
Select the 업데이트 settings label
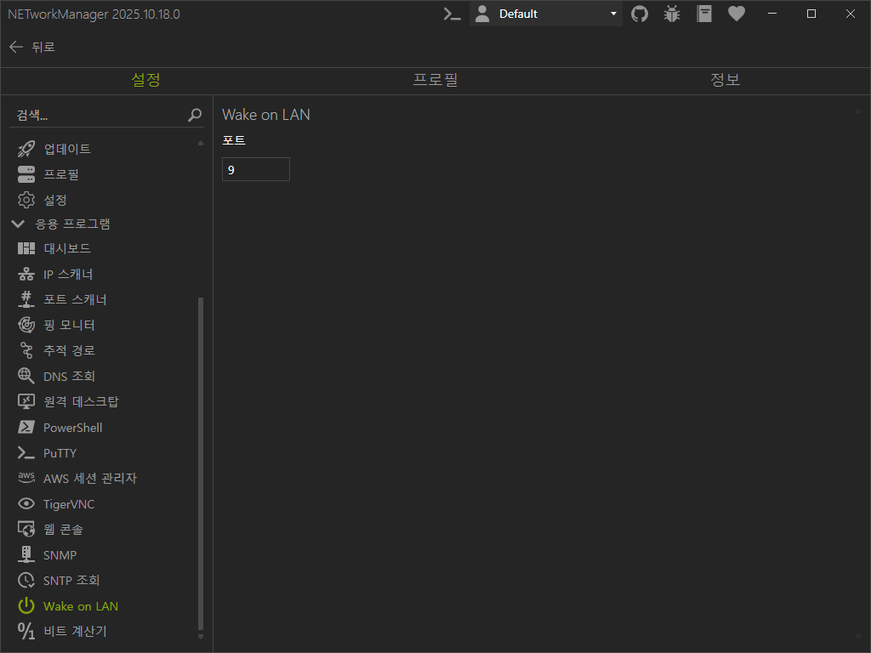pos(67,149)
